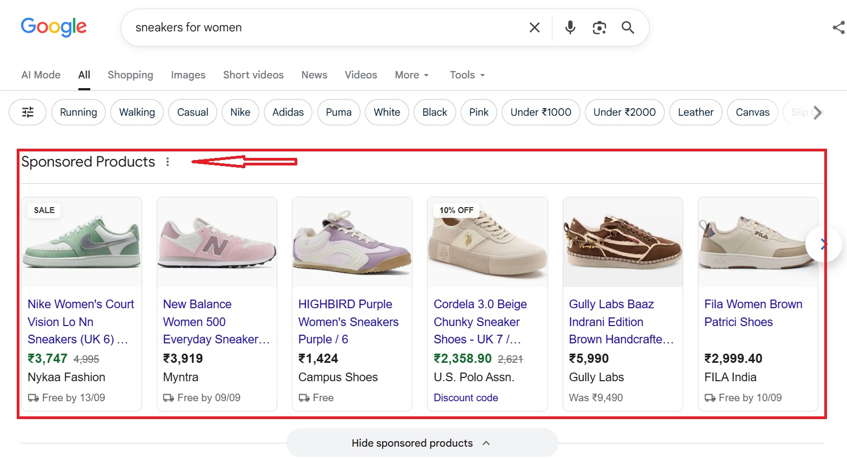The image size is (847, 458).
Task: Click brown Gully Labs shoe image
Action: tap(623, 242)
